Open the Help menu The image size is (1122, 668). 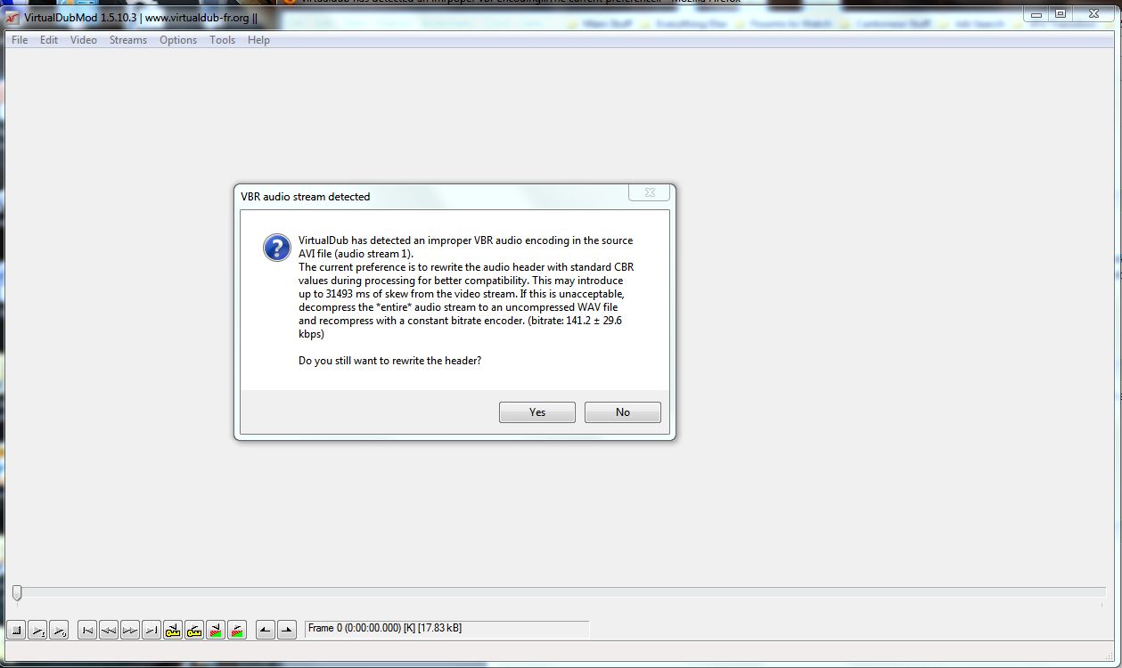click(x=258, y=40)
